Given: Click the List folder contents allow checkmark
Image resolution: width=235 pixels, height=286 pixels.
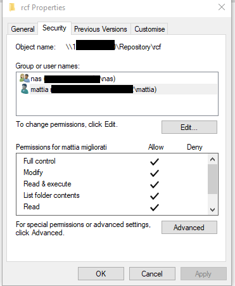Looking at the screenshot, I should coord(155,196).
